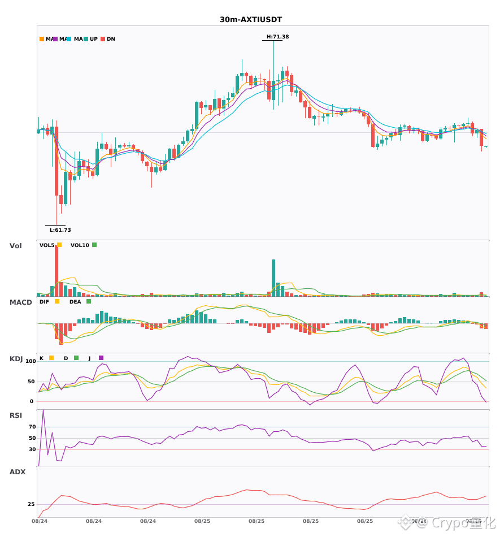Click the green swatch beside DEA
The height and width of the screenshot is (537, 500).
[89, 301]
